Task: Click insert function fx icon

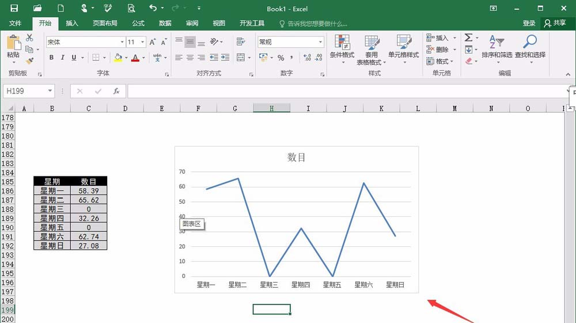Action: [x=116, y=91]
